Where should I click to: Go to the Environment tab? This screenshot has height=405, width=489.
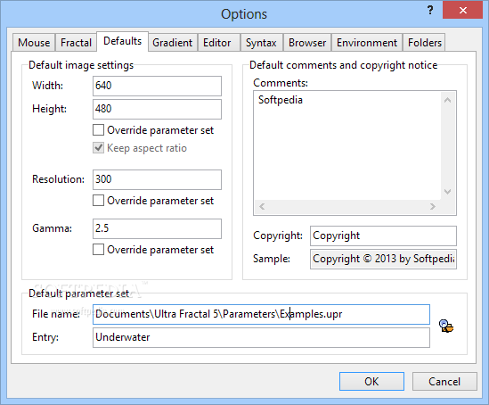tap(367, 43)
